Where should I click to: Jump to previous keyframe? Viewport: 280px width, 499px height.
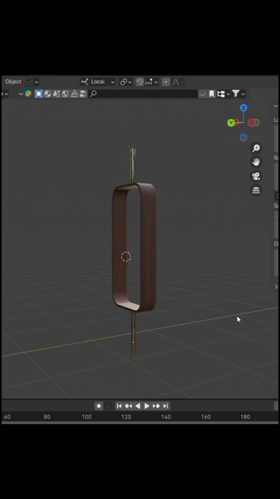point(128,406)
